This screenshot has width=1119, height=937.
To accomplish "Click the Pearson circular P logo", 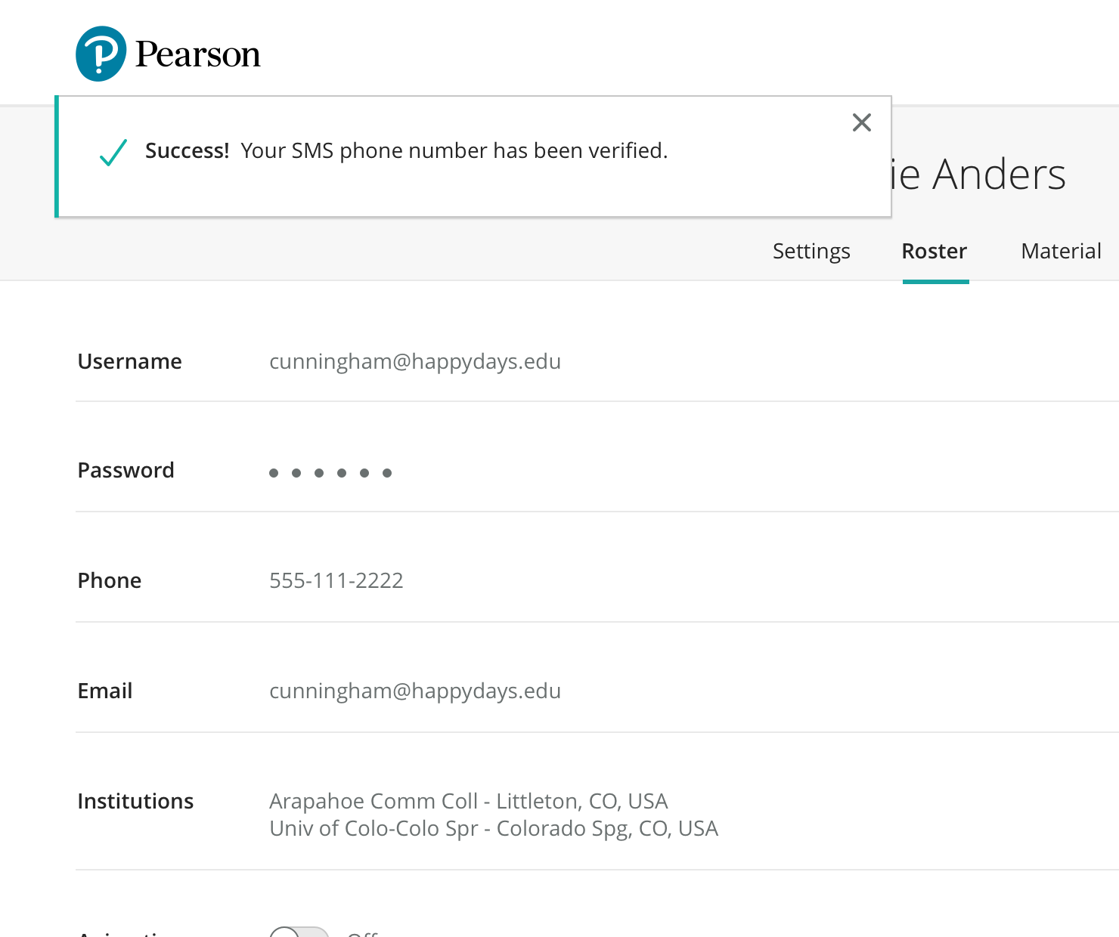I will (x=101, y=54).
